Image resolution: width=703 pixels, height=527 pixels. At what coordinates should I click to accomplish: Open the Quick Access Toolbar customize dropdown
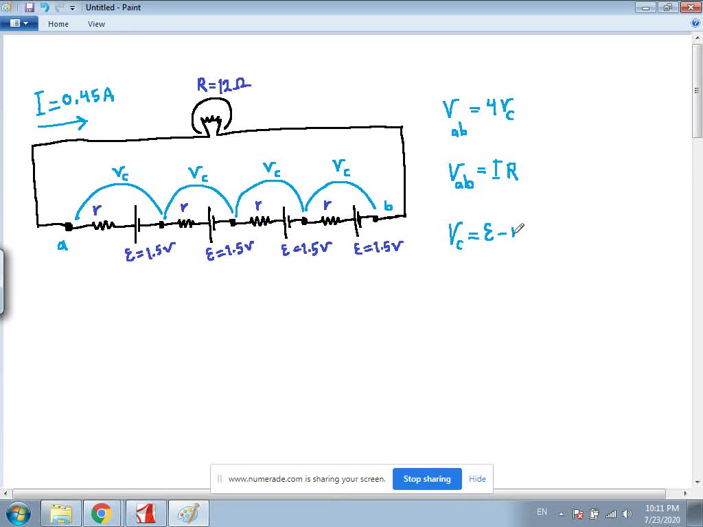(x=72, y=7)
